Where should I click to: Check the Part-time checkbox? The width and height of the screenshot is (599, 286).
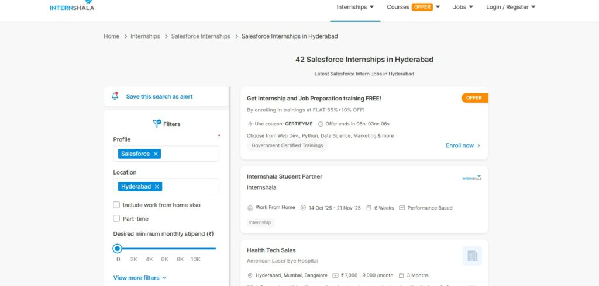[x=116, y=218]
